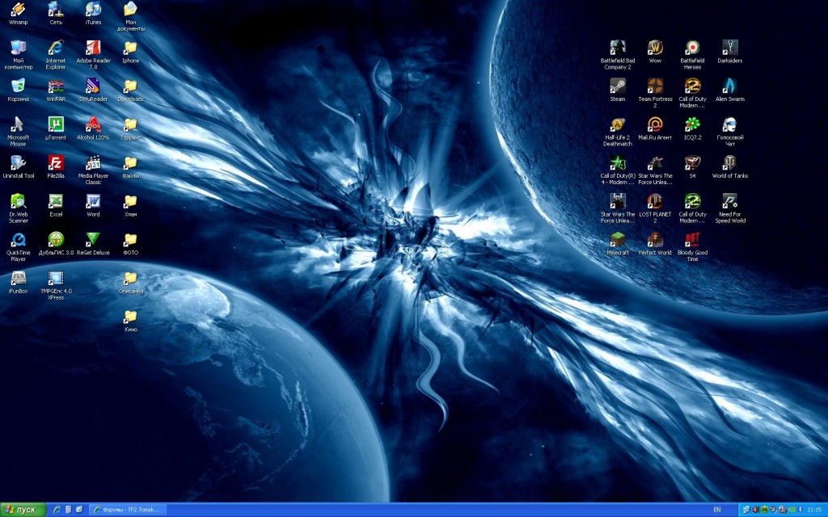This screenshot has height=517, width=828.
Task: Click the ДубльГИС 3.0 shortcut
Action: click(56, 244)
